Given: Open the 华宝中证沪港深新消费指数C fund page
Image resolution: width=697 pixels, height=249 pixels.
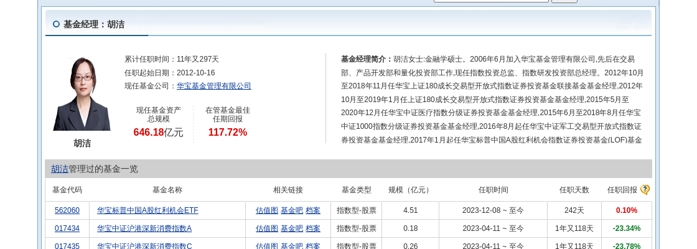Looking at the screenshot, I should tap(144, 246).
